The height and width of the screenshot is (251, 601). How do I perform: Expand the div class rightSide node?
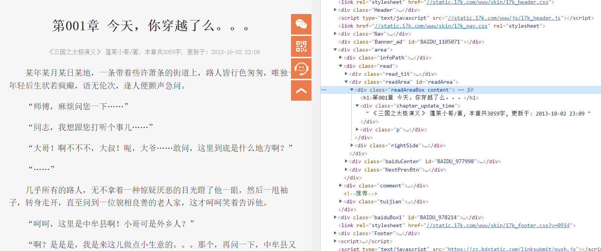pyautogui.click(x=352, y=145)
